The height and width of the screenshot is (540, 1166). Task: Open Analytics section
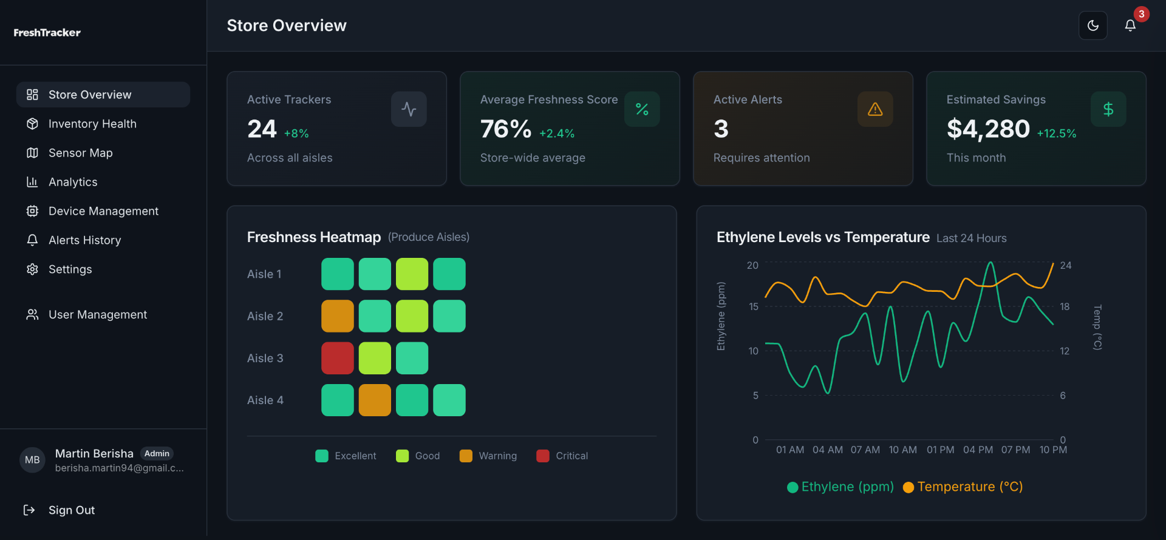(x=103, y=182)
